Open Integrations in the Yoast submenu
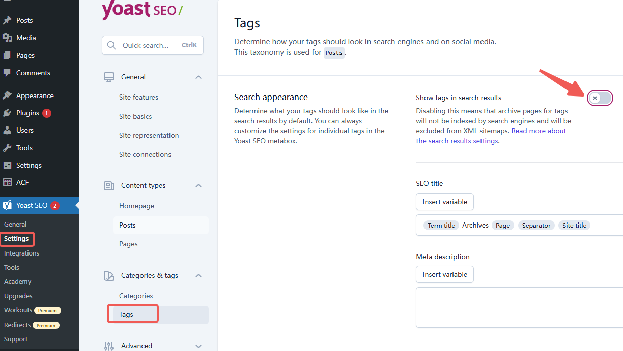This screenshot has height=351, width=623. (x=21, y=253)
